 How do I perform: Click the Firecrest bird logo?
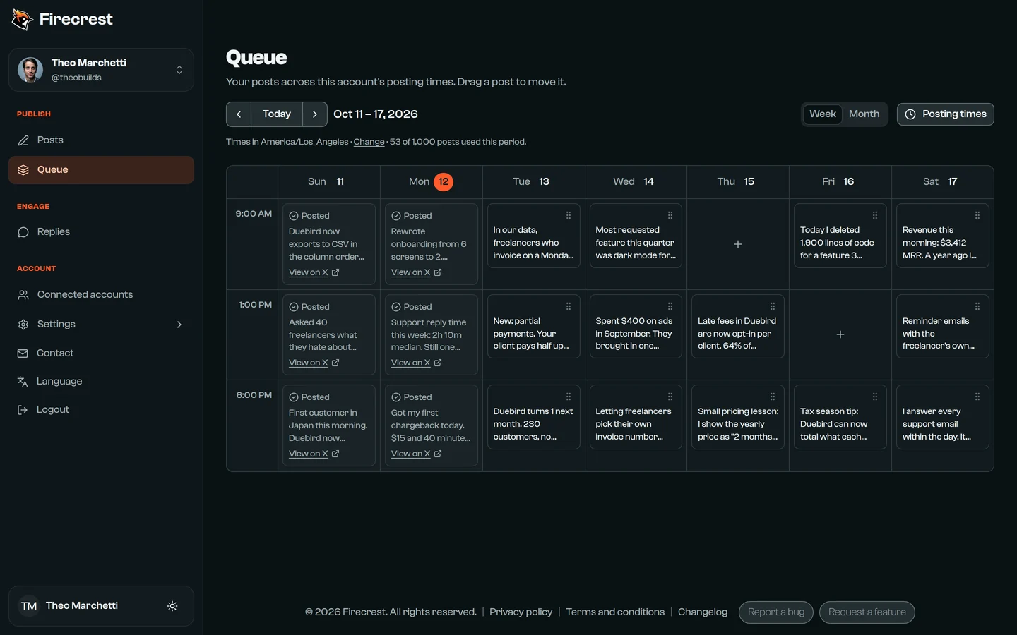pyautogui.click(x=23, y=20)
